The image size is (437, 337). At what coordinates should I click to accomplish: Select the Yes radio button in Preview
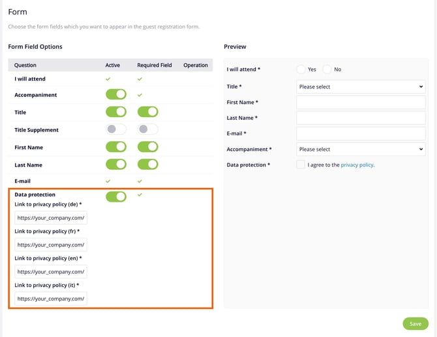point(301,69)
